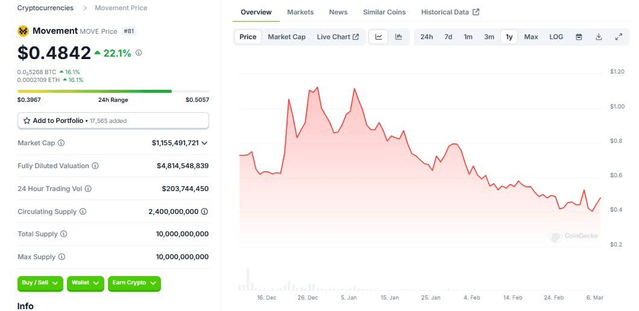Click the Movement coin logo icon
The image size is (639, 311).
[24, 31]
